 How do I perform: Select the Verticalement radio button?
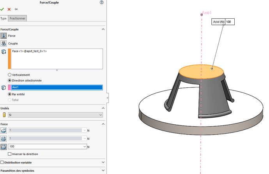tap(10, 75)
